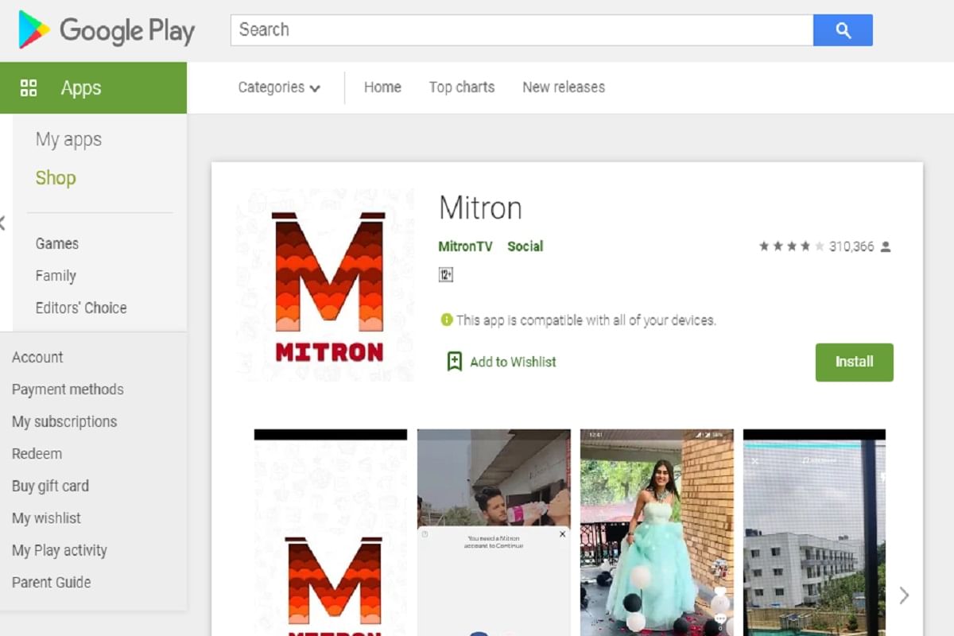Click the fourth rating star
The image size is (954, 636).
coord(807,246)
